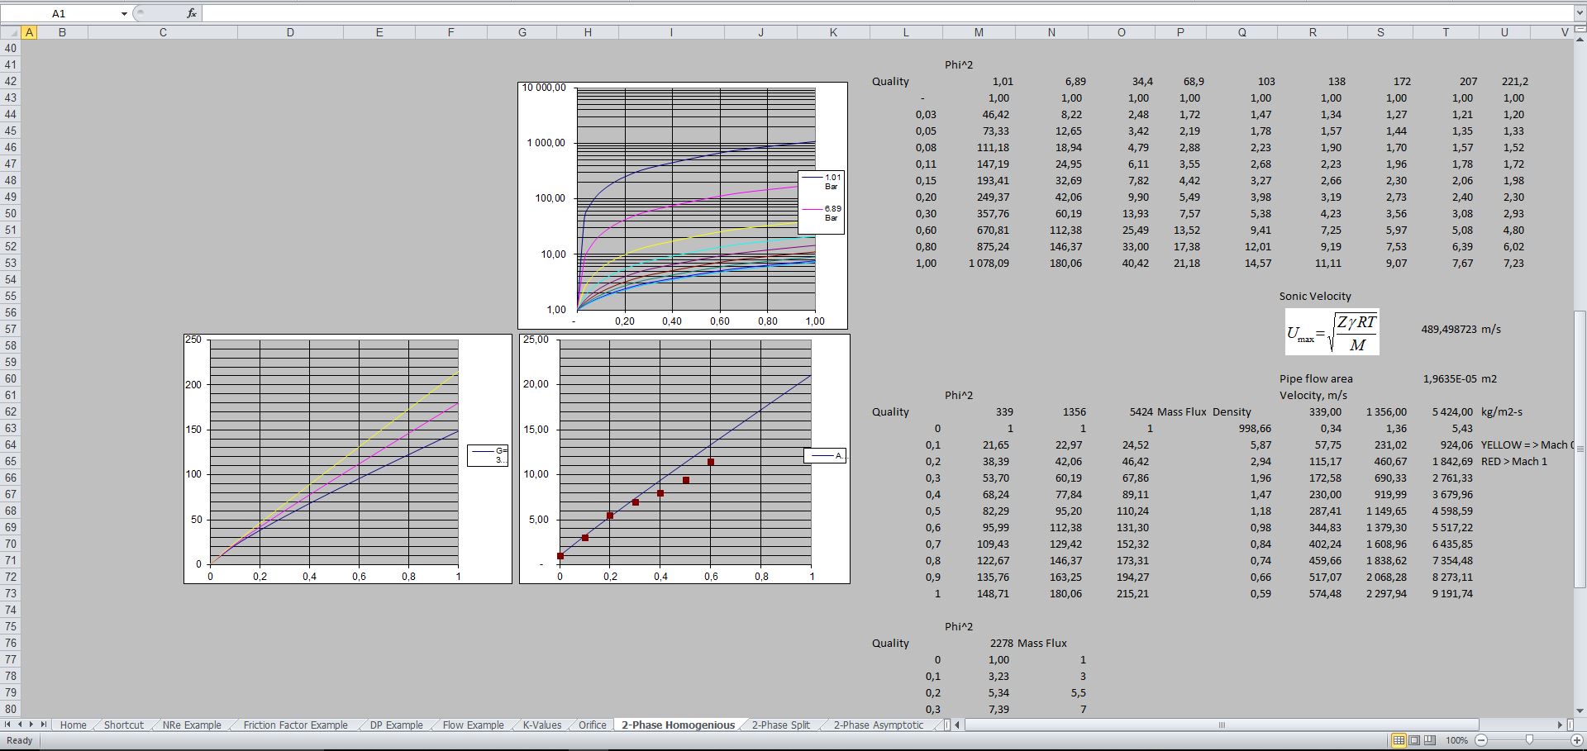Switch to Normal view icon

pos(1399,740)
